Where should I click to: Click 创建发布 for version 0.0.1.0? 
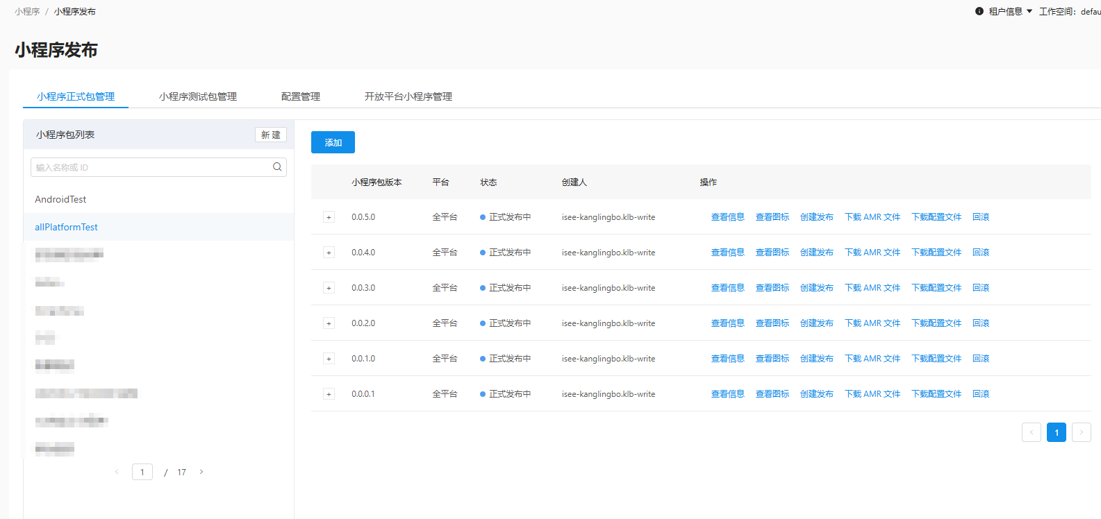click(x=816, y=359)
